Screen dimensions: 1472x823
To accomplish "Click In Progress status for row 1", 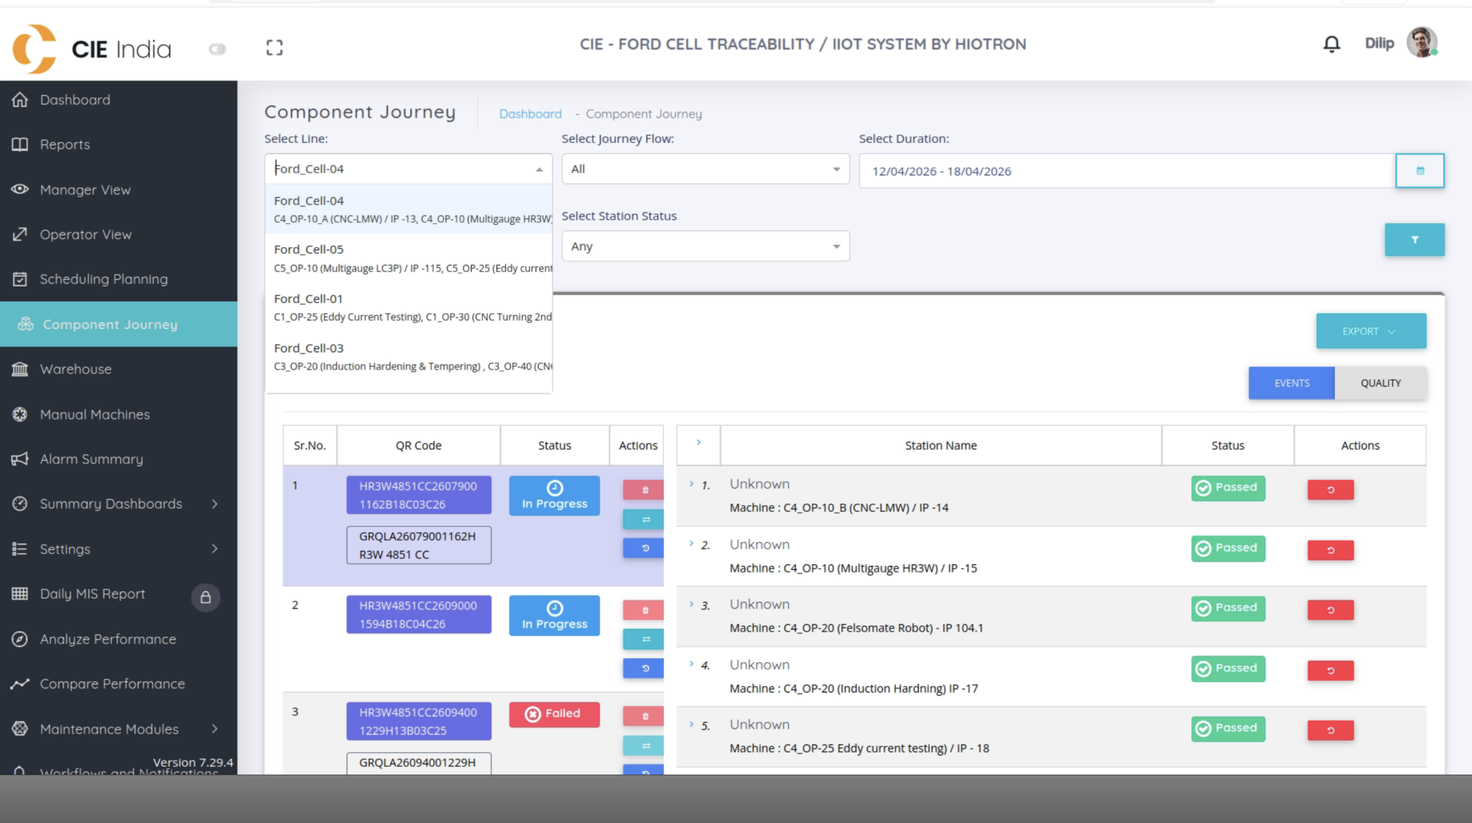I will click(554, 495).
